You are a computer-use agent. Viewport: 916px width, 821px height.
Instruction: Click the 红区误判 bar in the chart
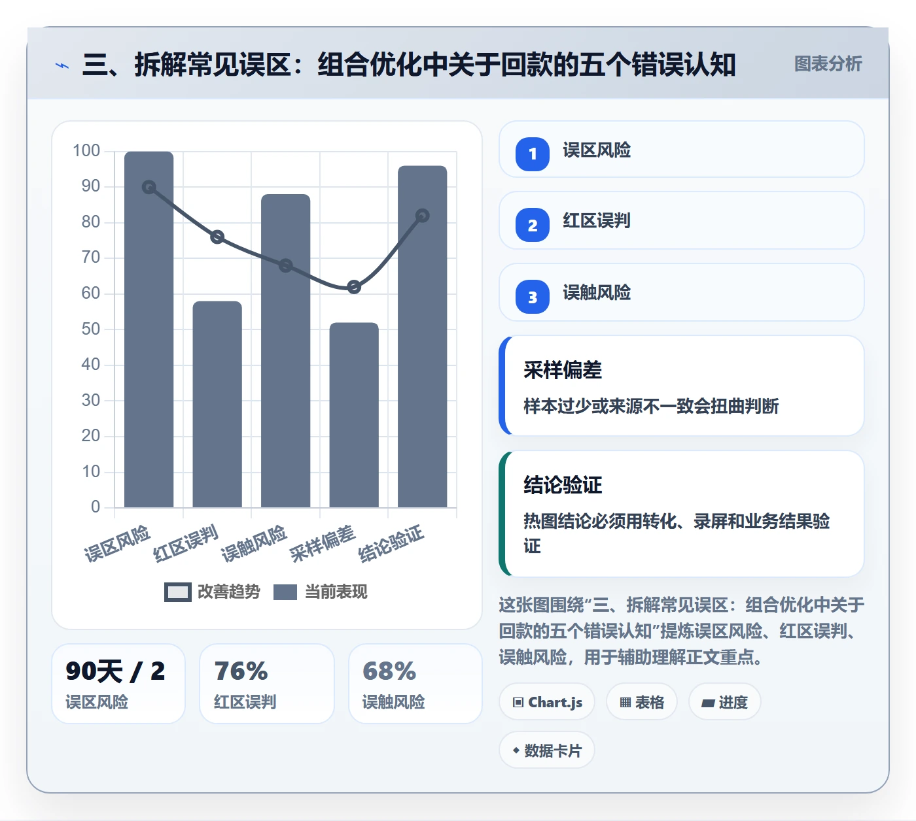tap(217, 404)
